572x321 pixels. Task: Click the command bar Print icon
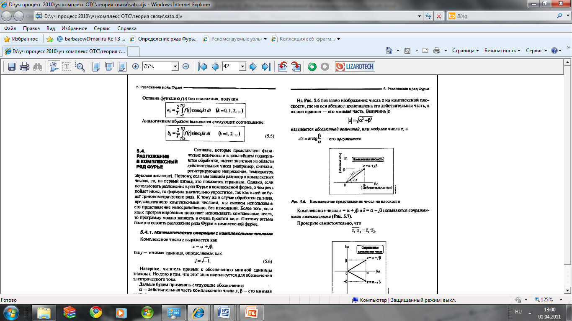437,51
